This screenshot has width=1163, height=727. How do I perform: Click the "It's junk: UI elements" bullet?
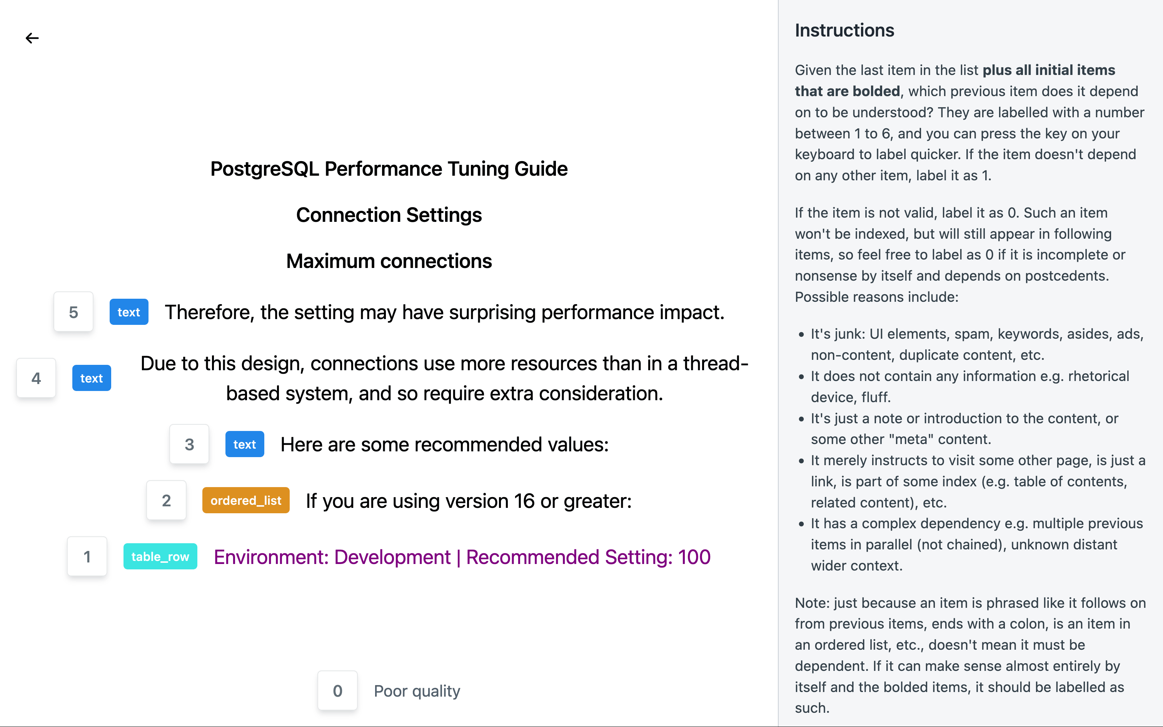tap(977, 344)
